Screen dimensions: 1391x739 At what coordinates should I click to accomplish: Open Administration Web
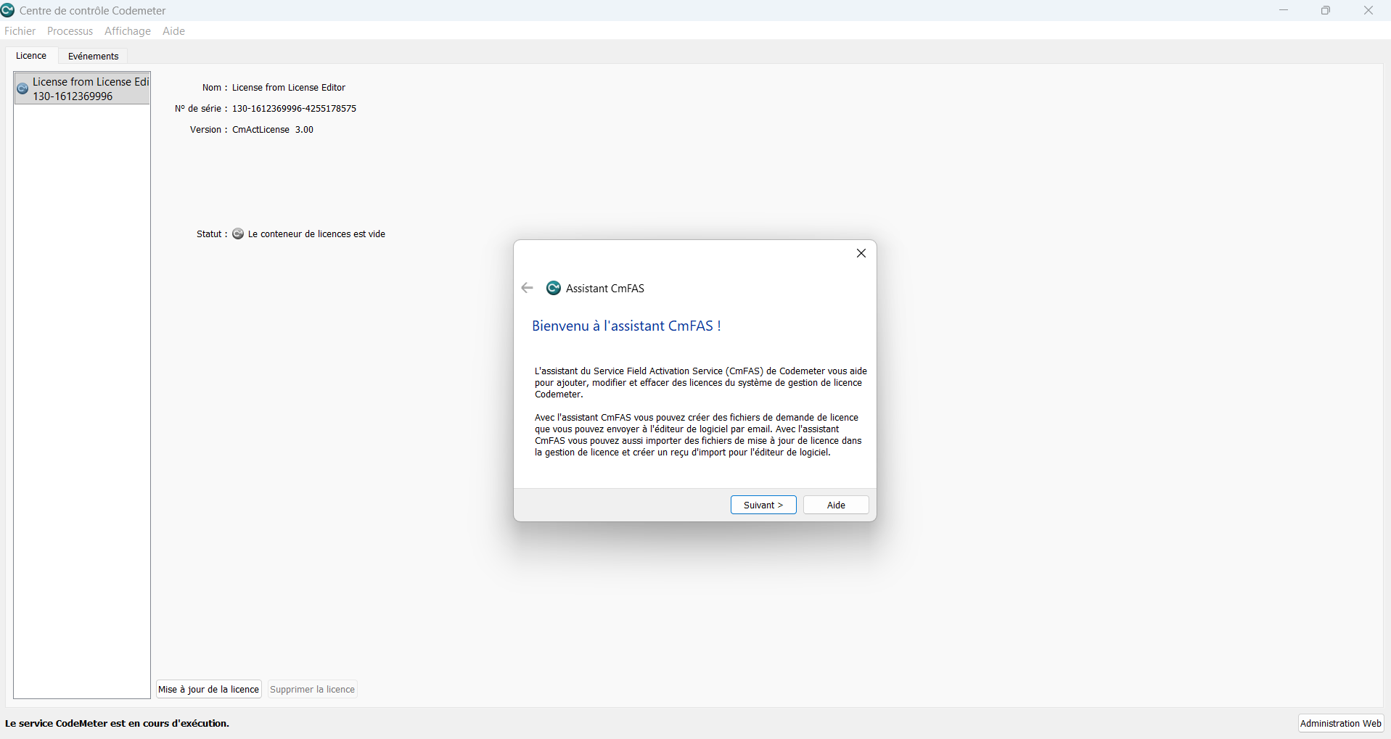1341,723
